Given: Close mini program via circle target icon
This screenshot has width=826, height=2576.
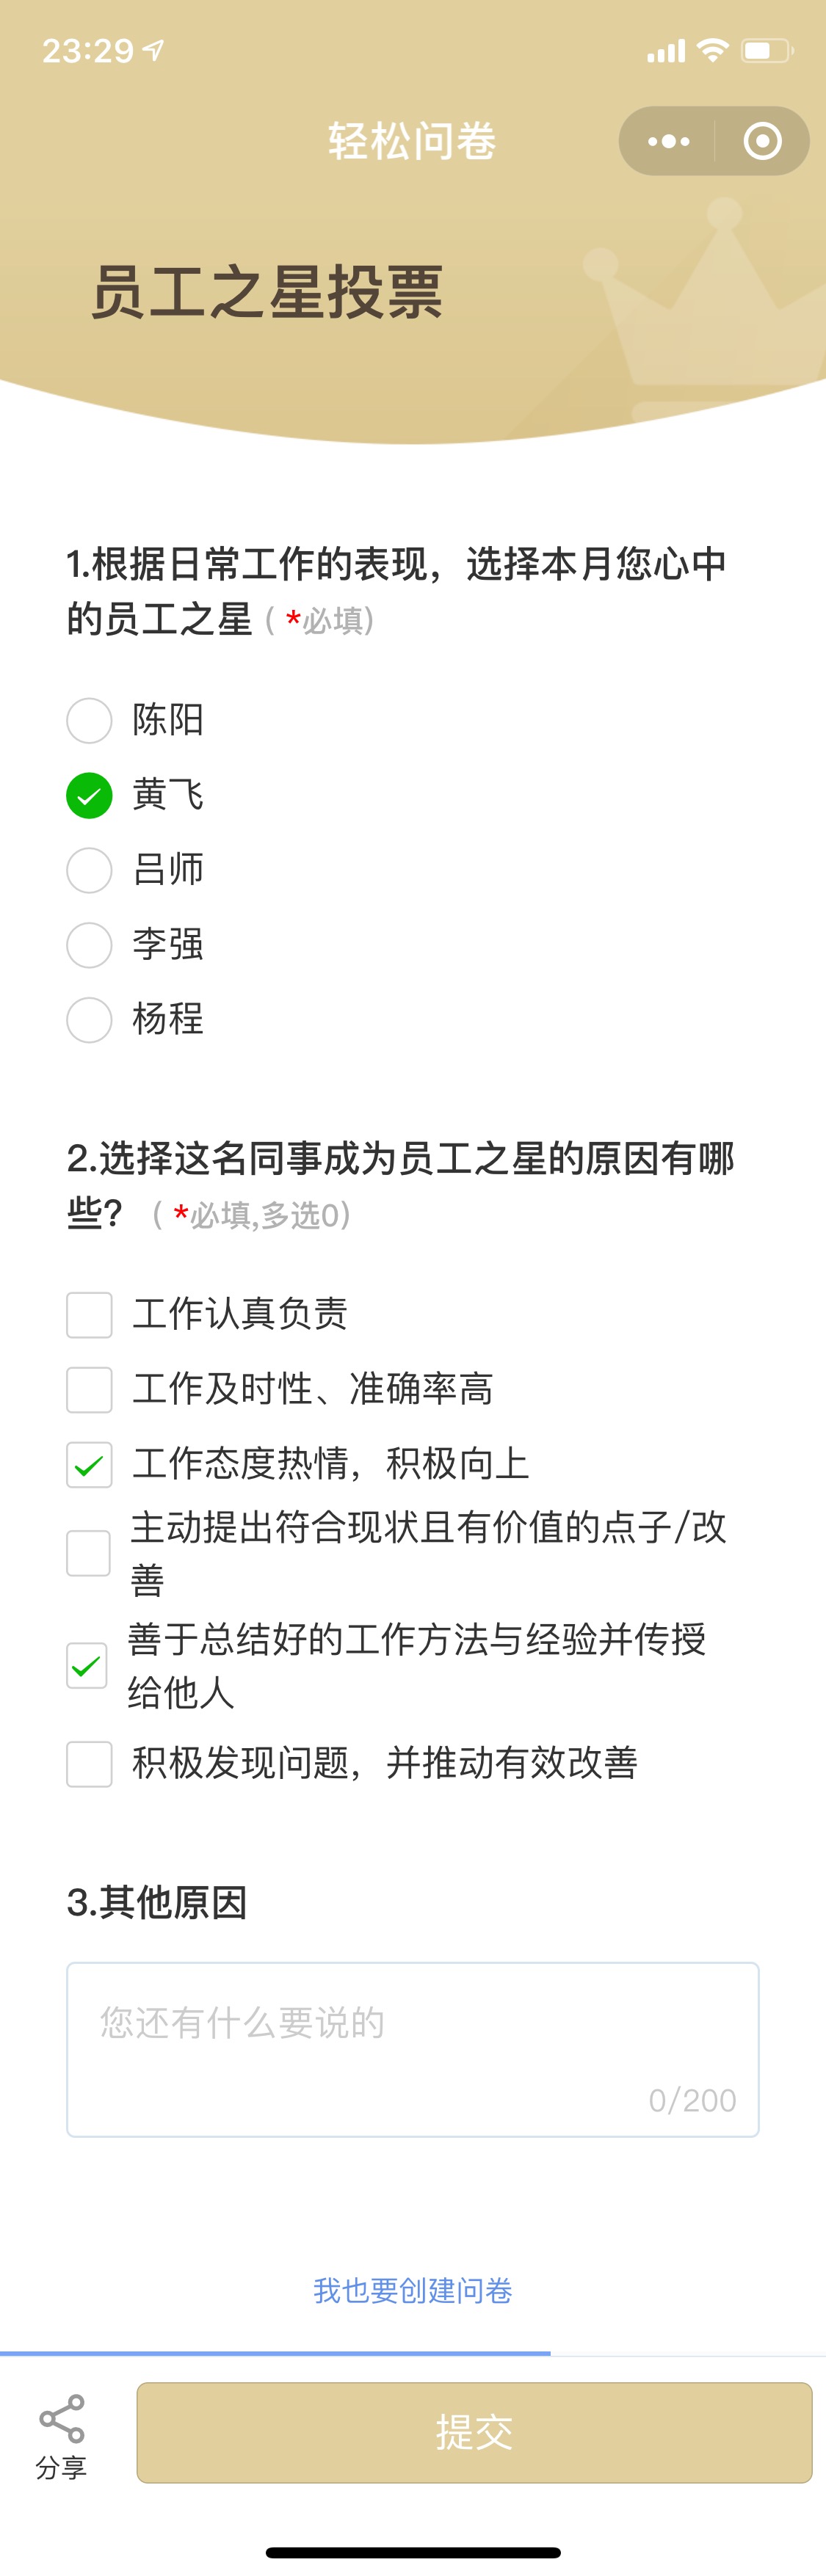Looking at the screenshot, I should [763, 141].
